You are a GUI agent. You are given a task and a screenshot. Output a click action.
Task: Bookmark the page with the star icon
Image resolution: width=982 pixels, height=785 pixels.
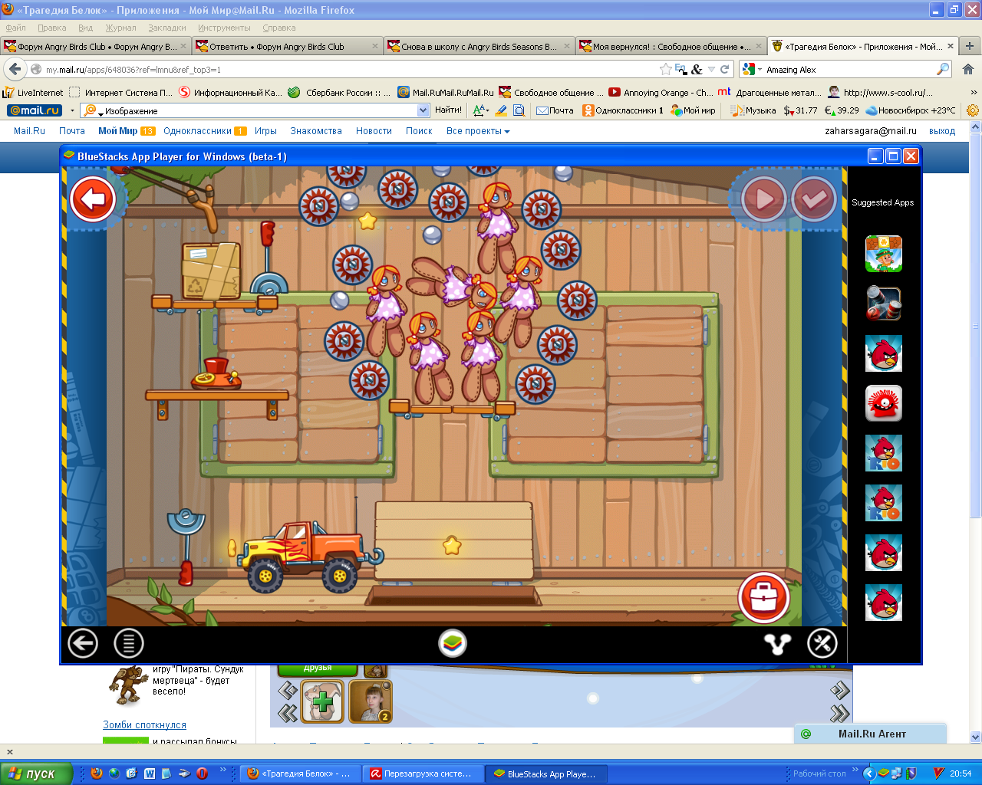click(x=666, y=69)
